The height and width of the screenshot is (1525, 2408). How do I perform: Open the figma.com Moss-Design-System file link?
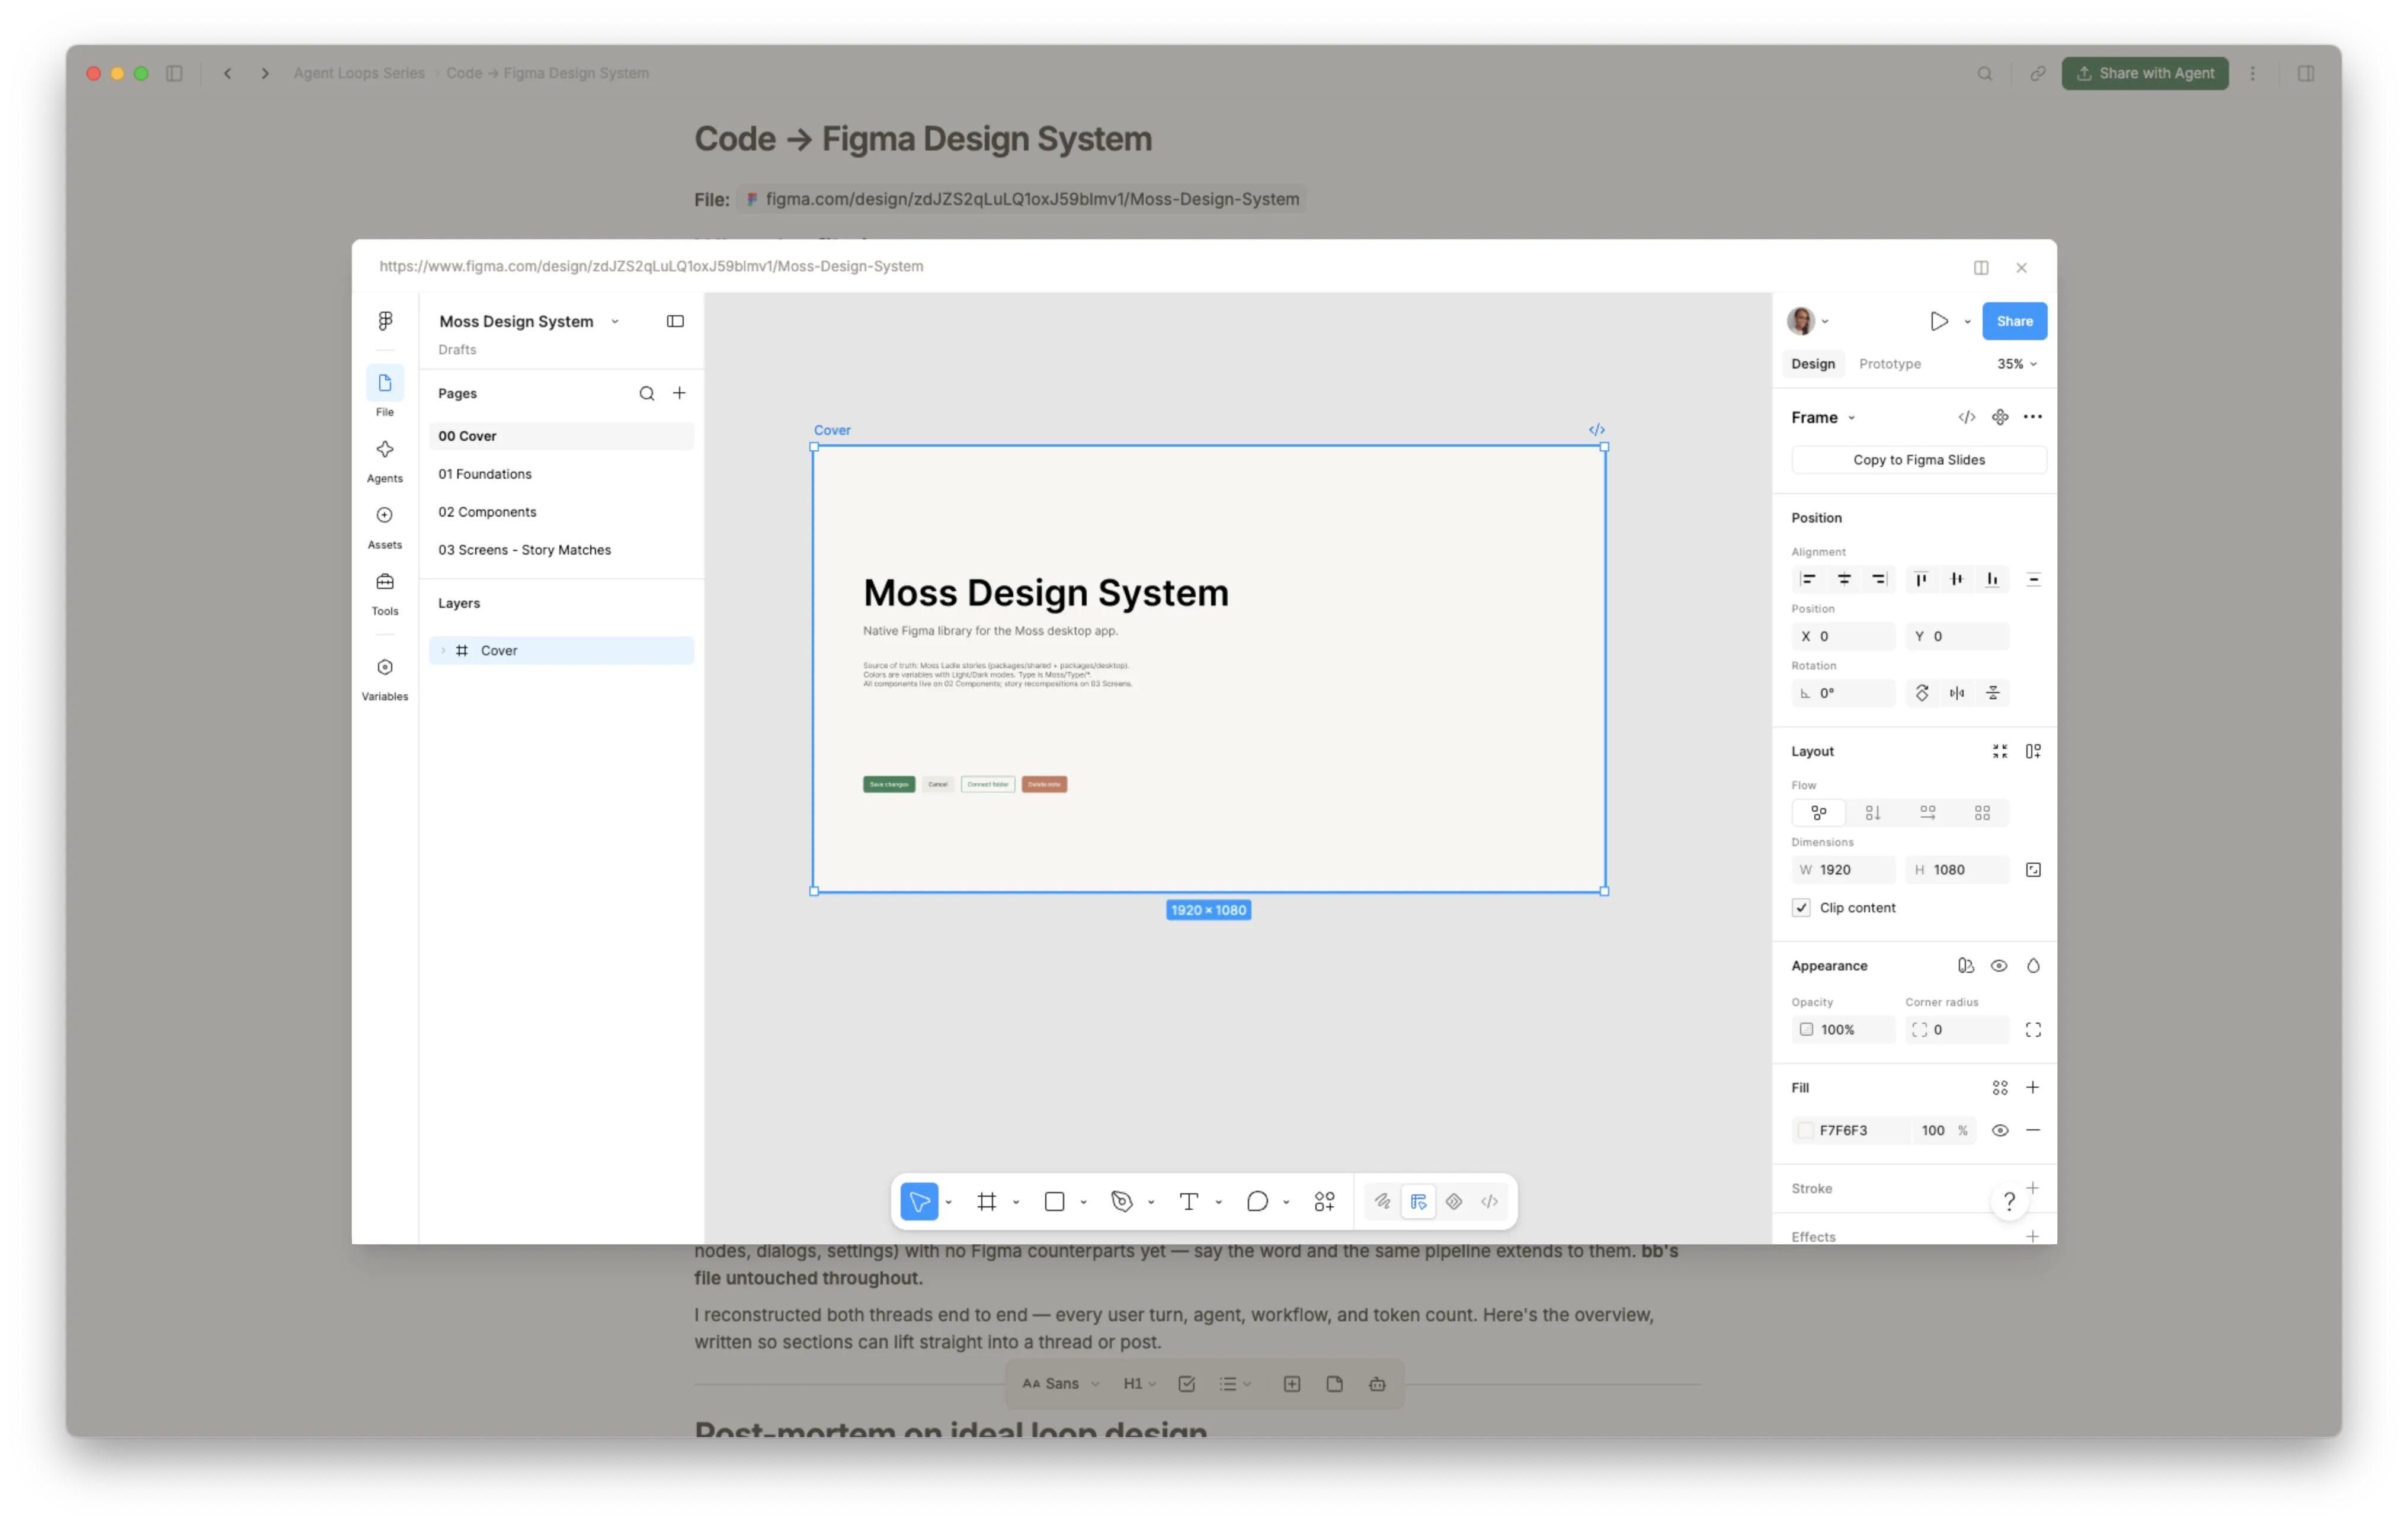tap(1021, 199)
